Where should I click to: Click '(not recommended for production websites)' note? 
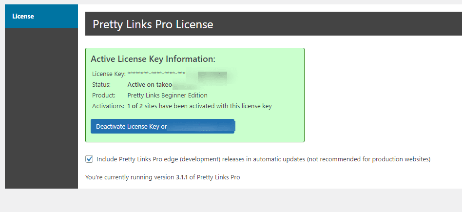(x=368, y=159)
